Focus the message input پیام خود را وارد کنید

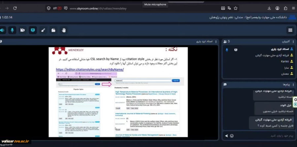point(264,136)
